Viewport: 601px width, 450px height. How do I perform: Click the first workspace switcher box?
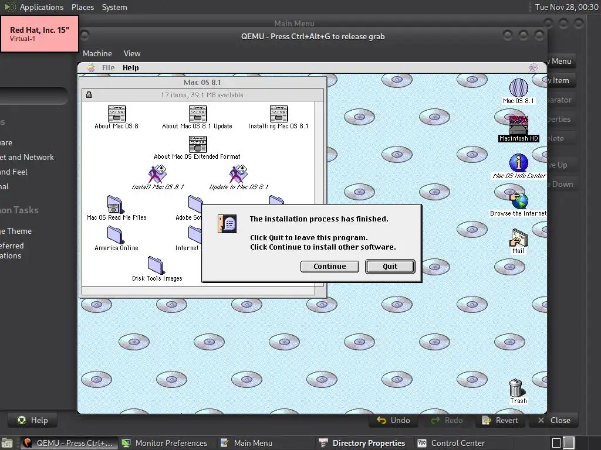pyautogui.click(x=556, y=443)
